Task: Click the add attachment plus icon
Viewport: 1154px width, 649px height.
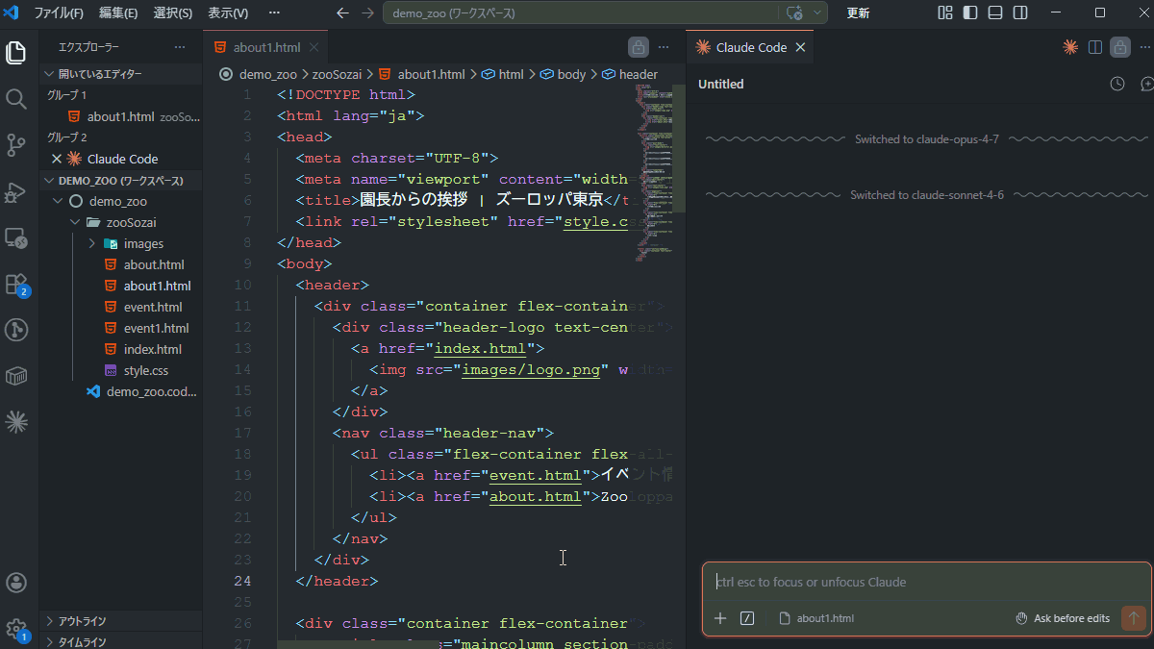Action: click(720, 618)
